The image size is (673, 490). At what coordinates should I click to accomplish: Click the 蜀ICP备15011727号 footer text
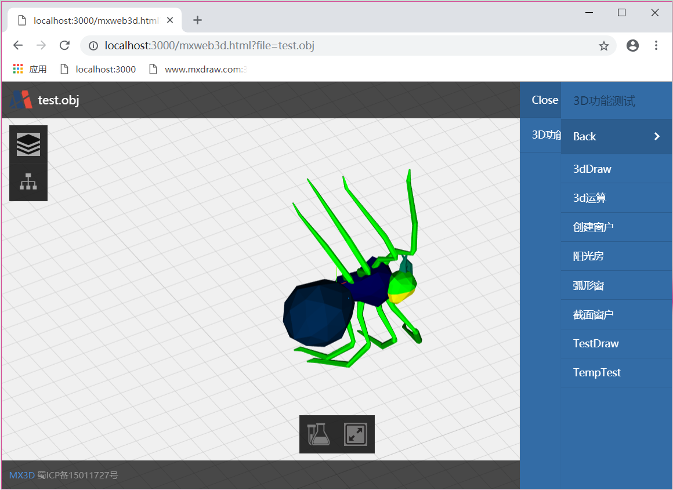click(77, 475)
